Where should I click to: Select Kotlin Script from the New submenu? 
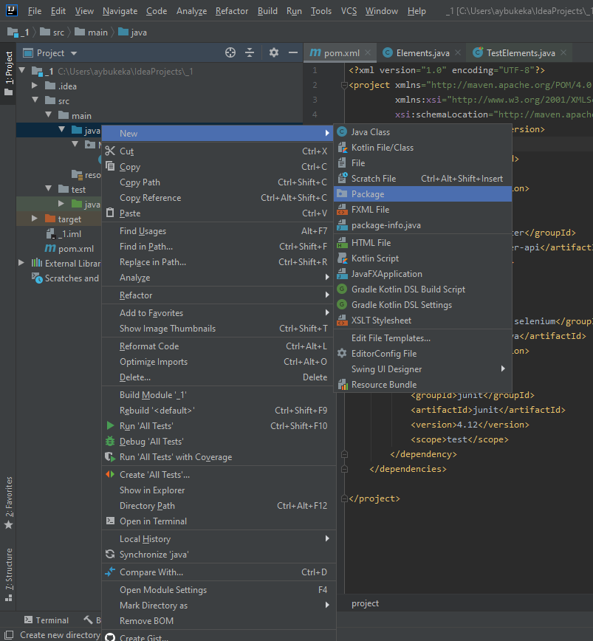tap(422, 258)
